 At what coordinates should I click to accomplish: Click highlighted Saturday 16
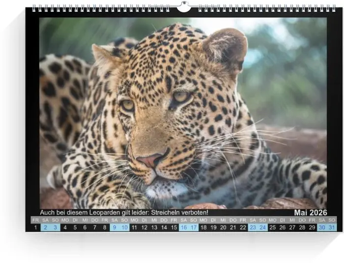tap(184, 227)
